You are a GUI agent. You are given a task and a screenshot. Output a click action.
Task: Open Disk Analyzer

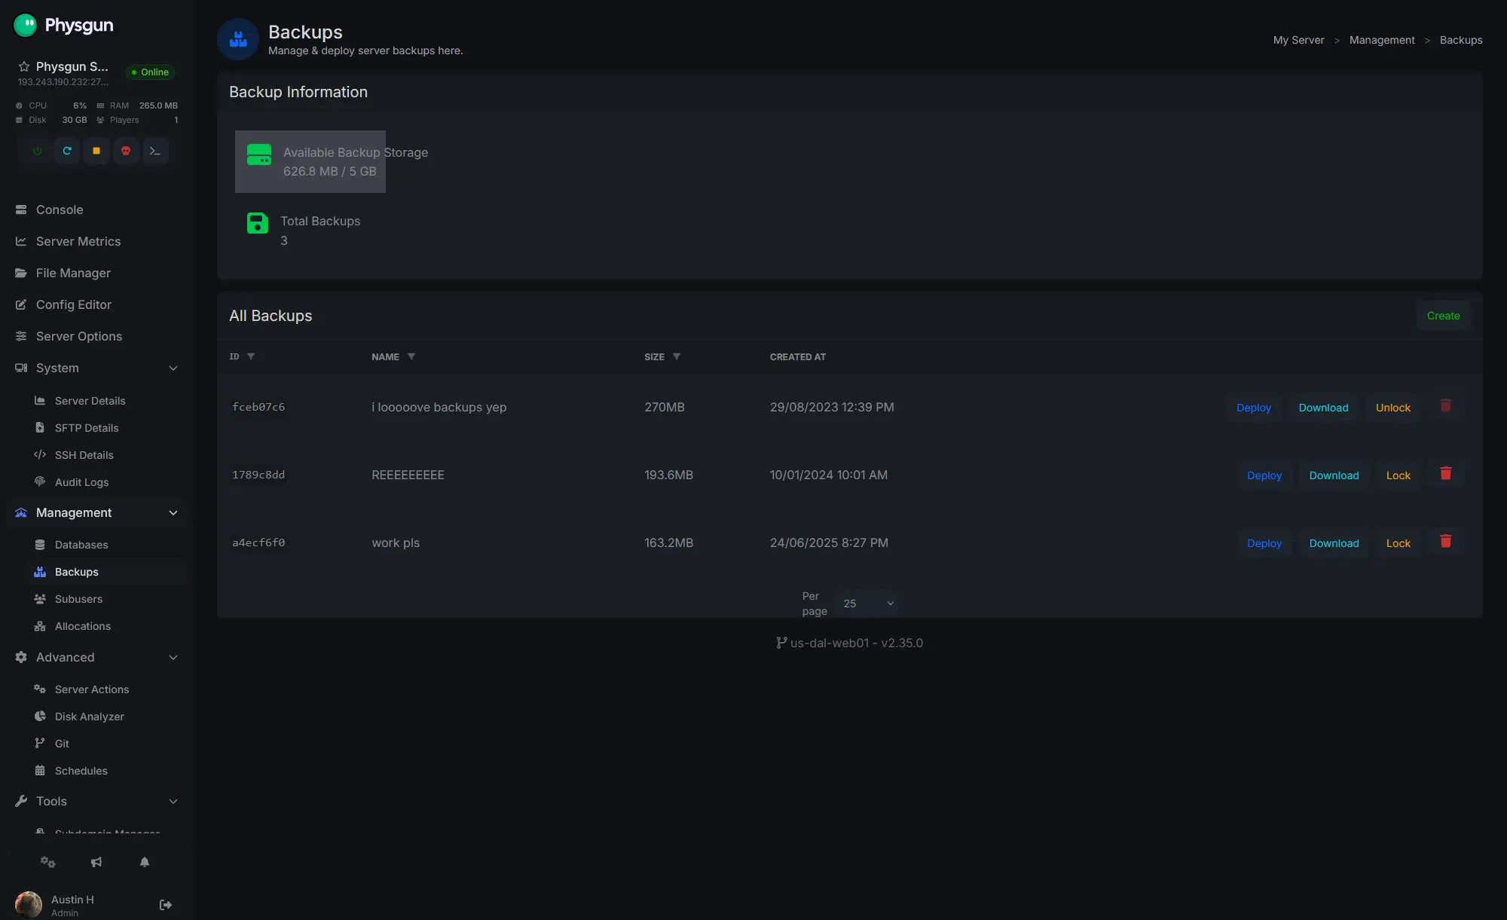point(105,717)
